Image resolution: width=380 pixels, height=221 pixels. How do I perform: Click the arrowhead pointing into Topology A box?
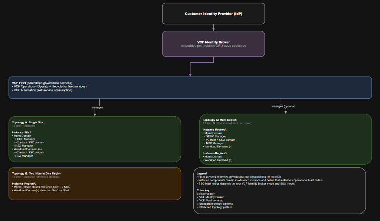pos(95,114)
